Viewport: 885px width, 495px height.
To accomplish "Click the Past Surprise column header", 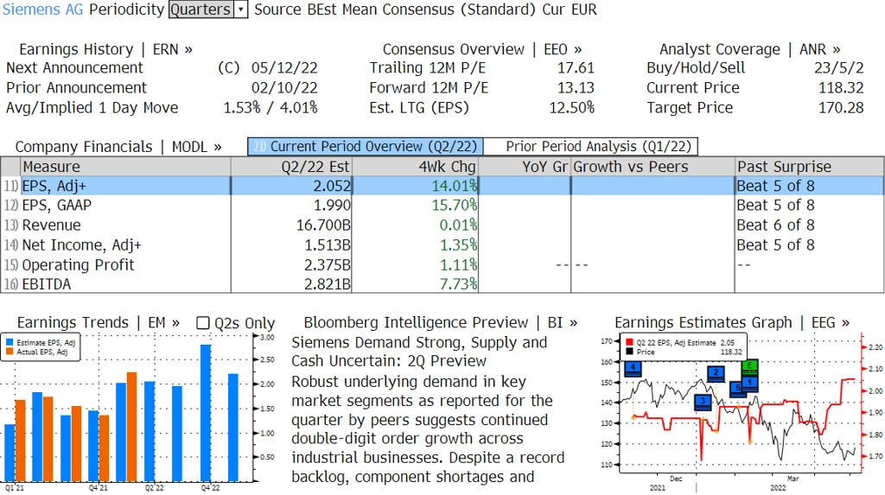I will pos(809,167).
